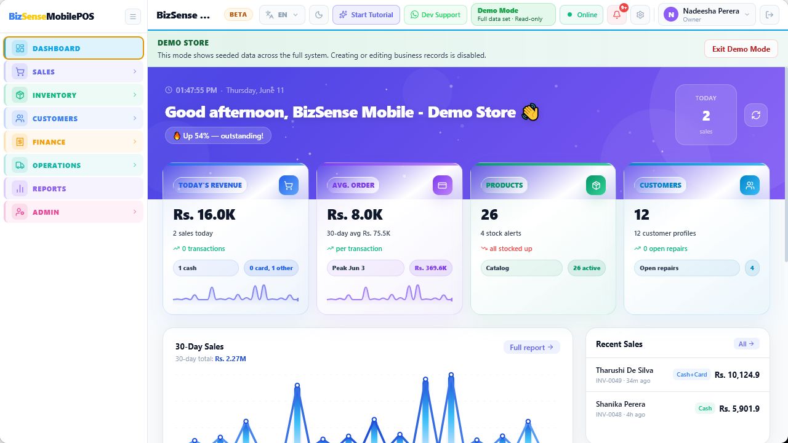Expand the Inventory menu chevron
The image size is (788, 443).
coord(135,95)
